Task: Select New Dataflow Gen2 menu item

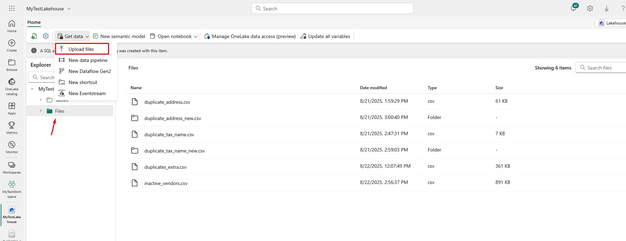Action: coord(86,71)
